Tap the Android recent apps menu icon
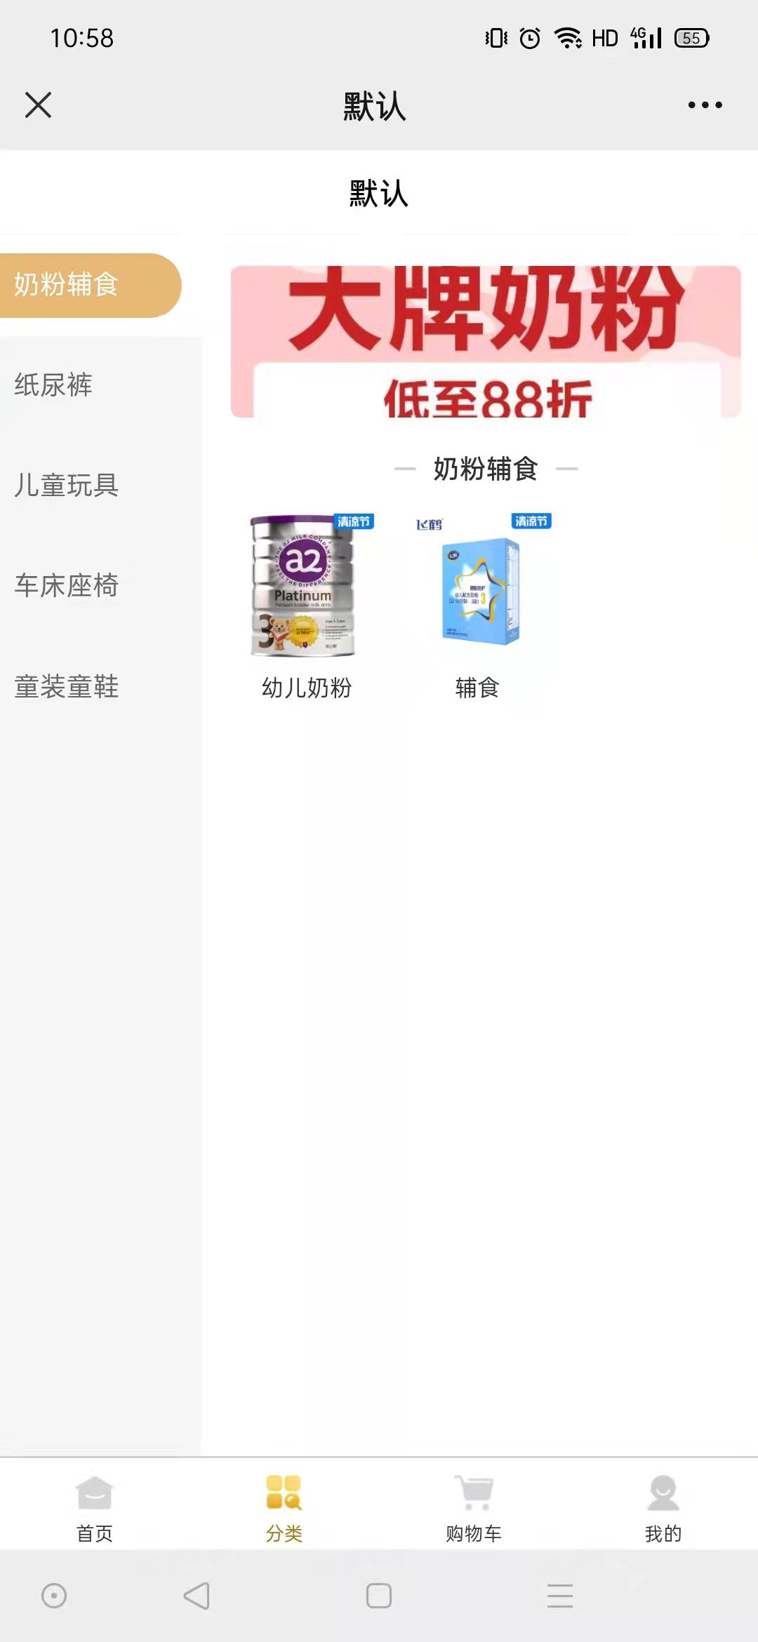The width and height of the screenshot is (758, 1642). tap(560, 1596)
